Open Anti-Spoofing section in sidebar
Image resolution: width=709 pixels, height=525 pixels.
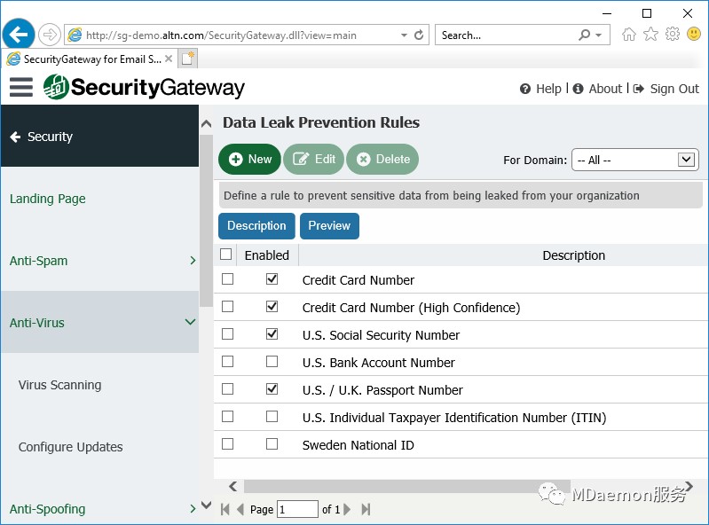click(48, 509)
